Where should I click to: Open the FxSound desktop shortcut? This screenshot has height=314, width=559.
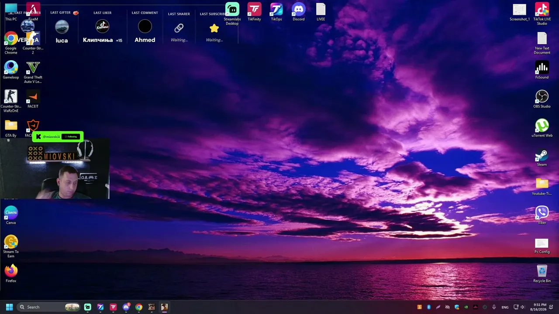click(542, 70)
